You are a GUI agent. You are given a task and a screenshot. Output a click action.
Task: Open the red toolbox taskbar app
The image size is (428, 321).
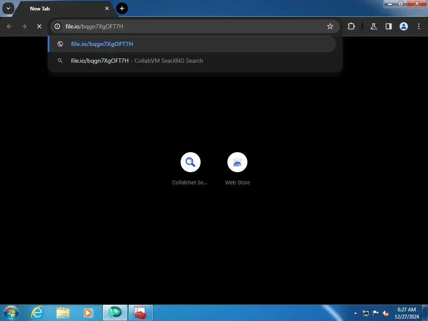(x=140, y=313)
